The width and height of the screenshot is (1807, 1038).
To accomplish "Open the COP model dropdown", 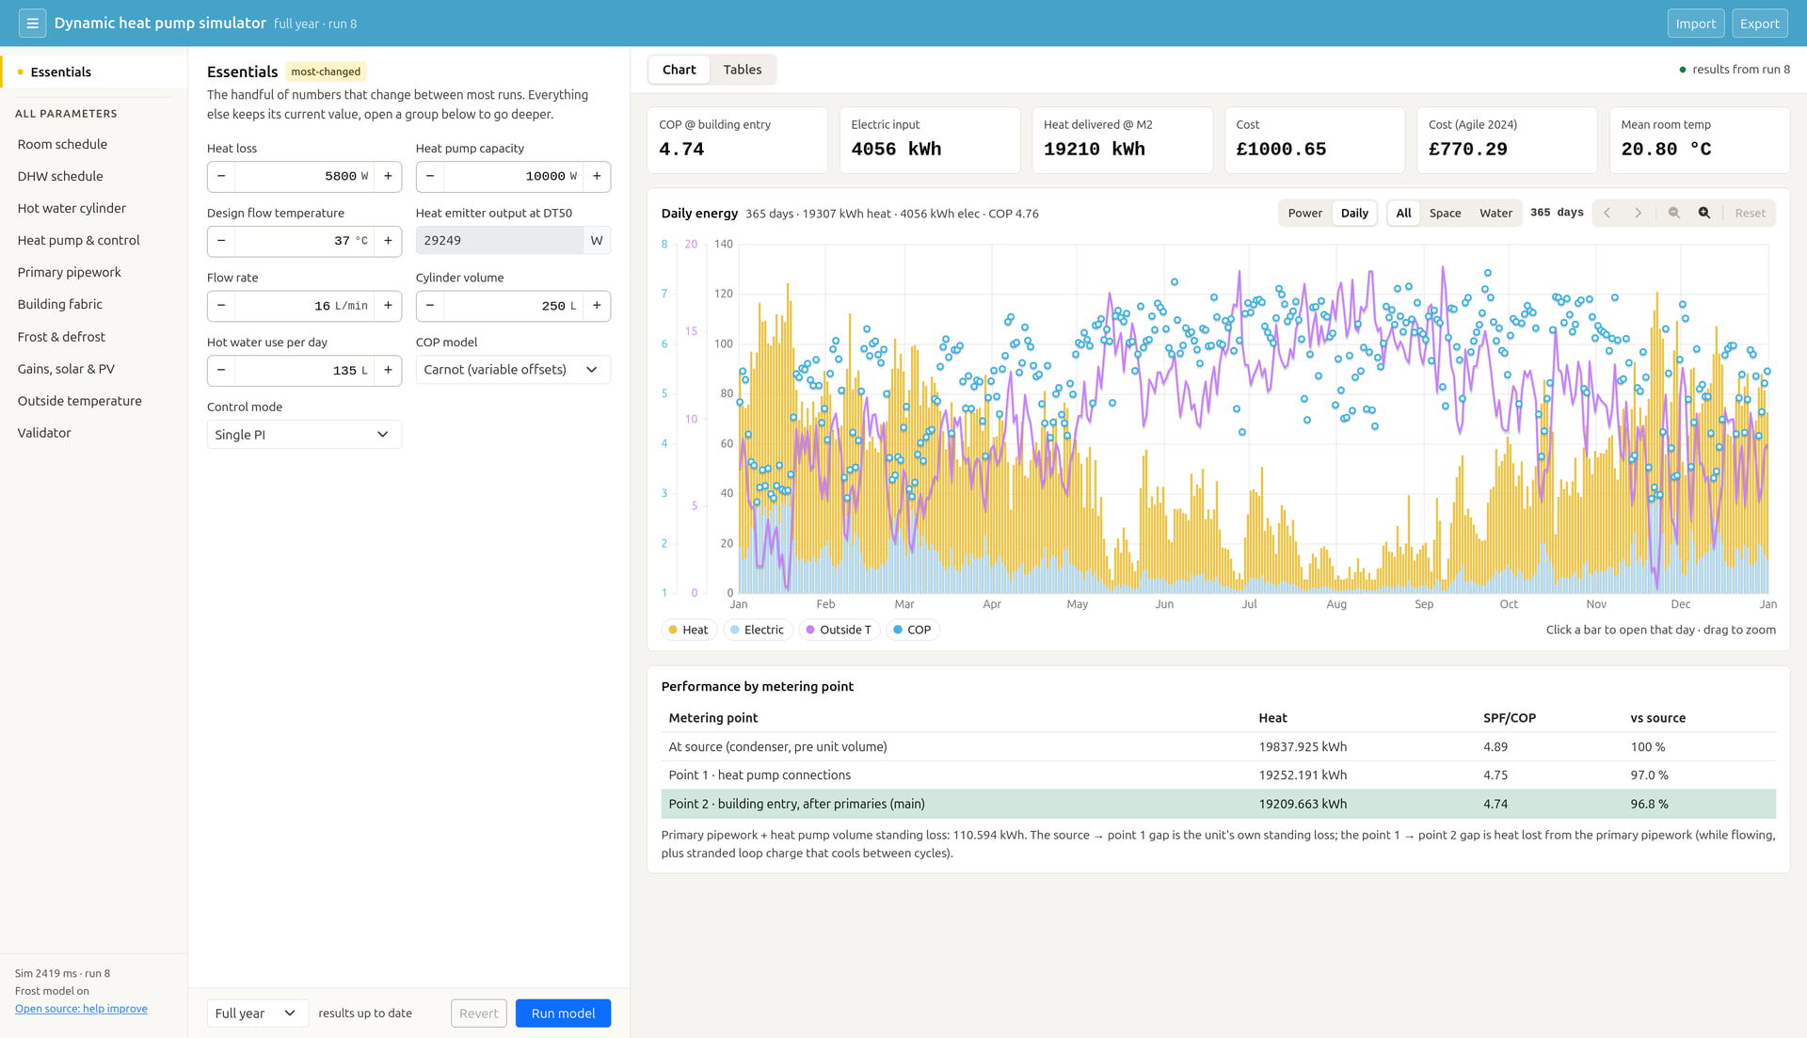I will [513, 370].
